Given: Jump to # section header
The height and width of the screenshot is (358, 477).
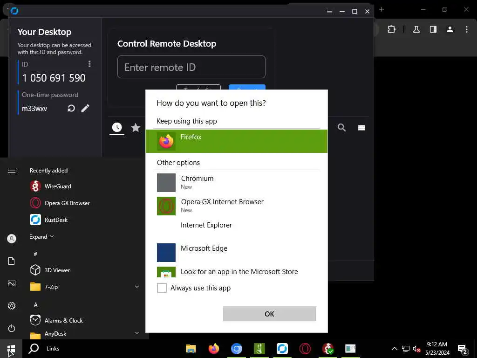Looking at the screenshot, I should (35, 254).
